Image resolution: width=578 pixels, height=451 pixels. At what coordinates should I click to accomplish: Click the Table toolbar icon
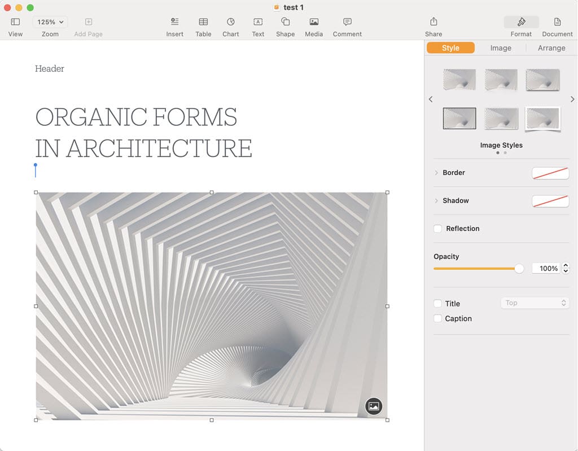tap(203, 22)
